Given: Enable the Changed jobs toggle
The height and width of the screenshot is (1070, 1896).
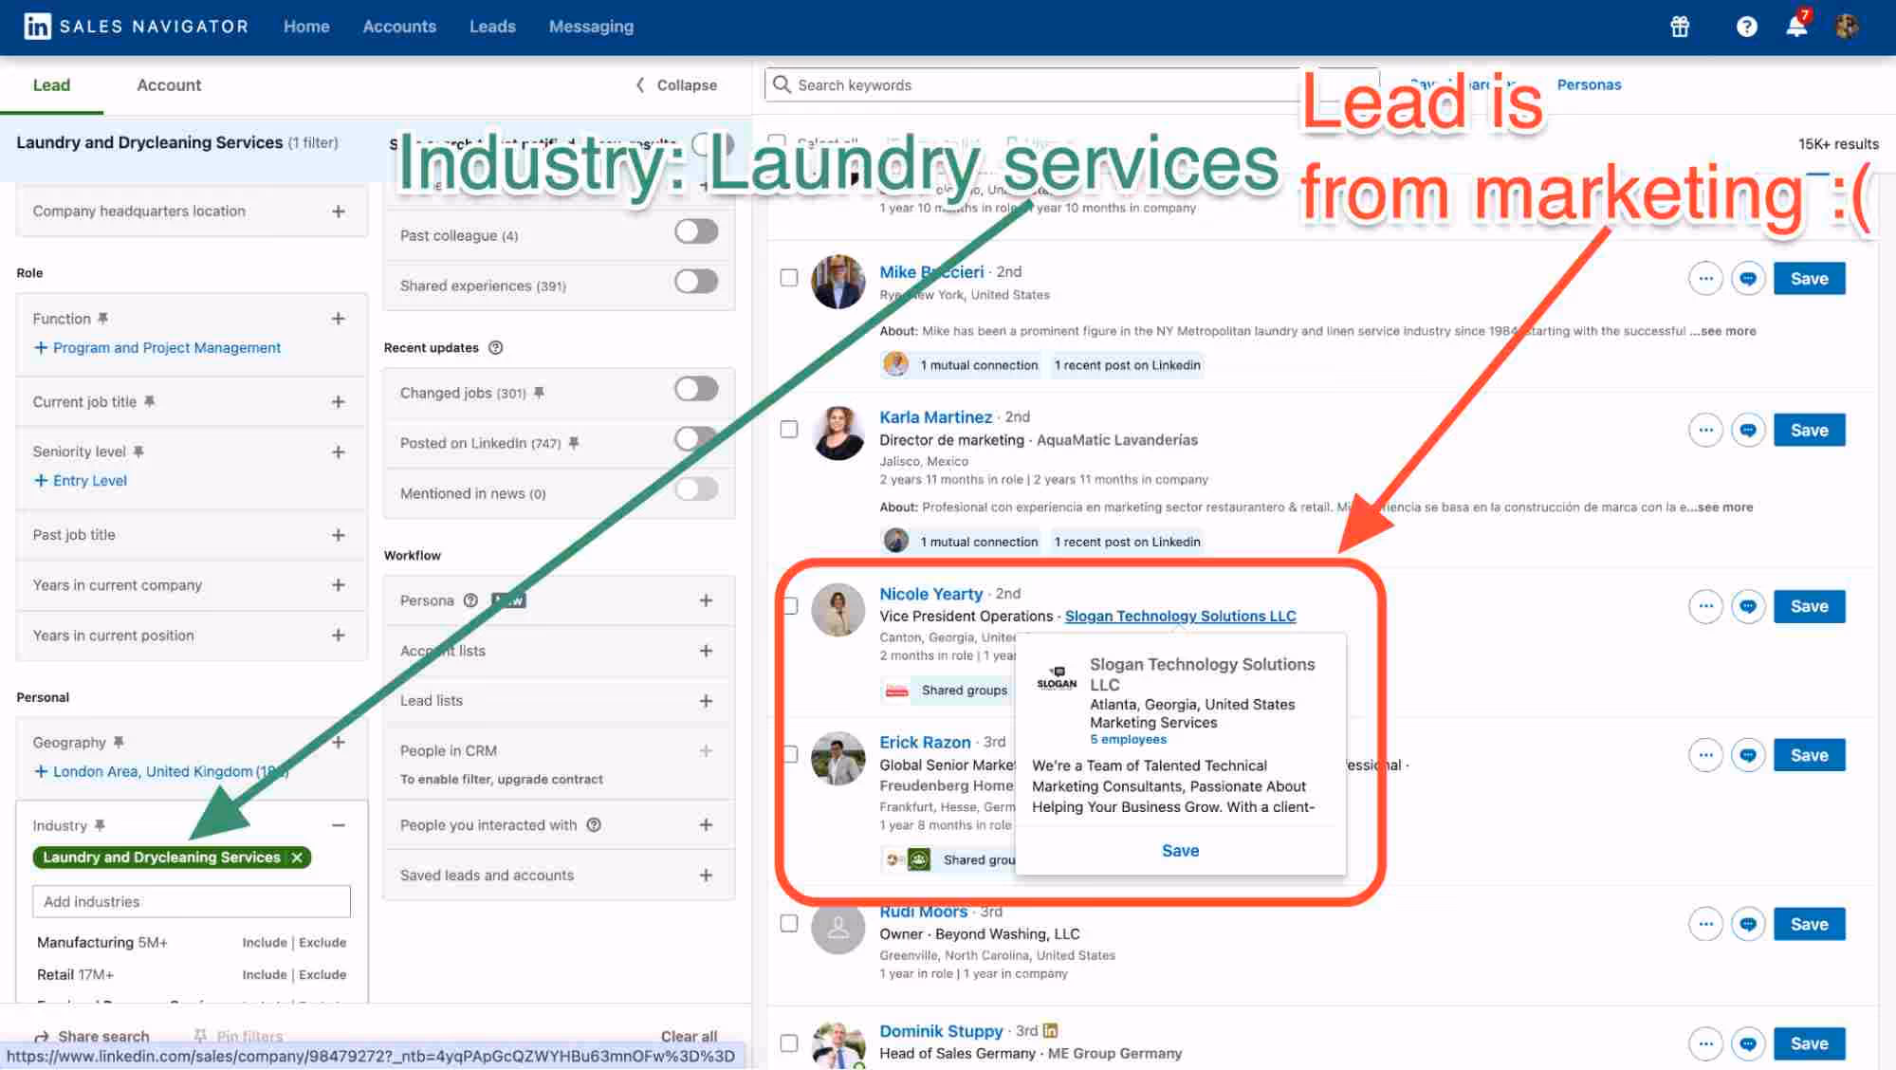Looking at the screenshot, I should 695,389.
